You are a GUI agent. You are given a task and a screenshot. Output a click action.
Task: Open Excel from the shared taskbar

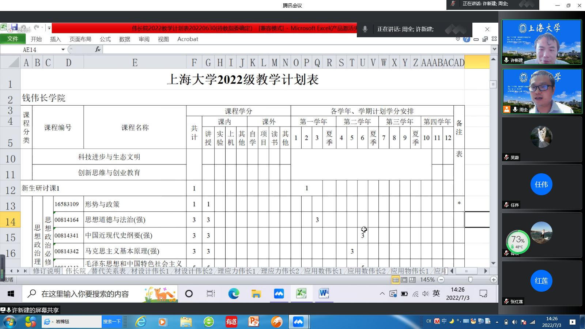pyautogui.click(x=301, y=294)
